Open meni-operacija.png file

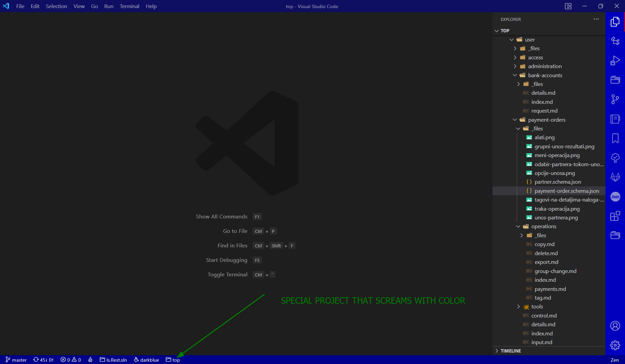[x=549, y=155]
